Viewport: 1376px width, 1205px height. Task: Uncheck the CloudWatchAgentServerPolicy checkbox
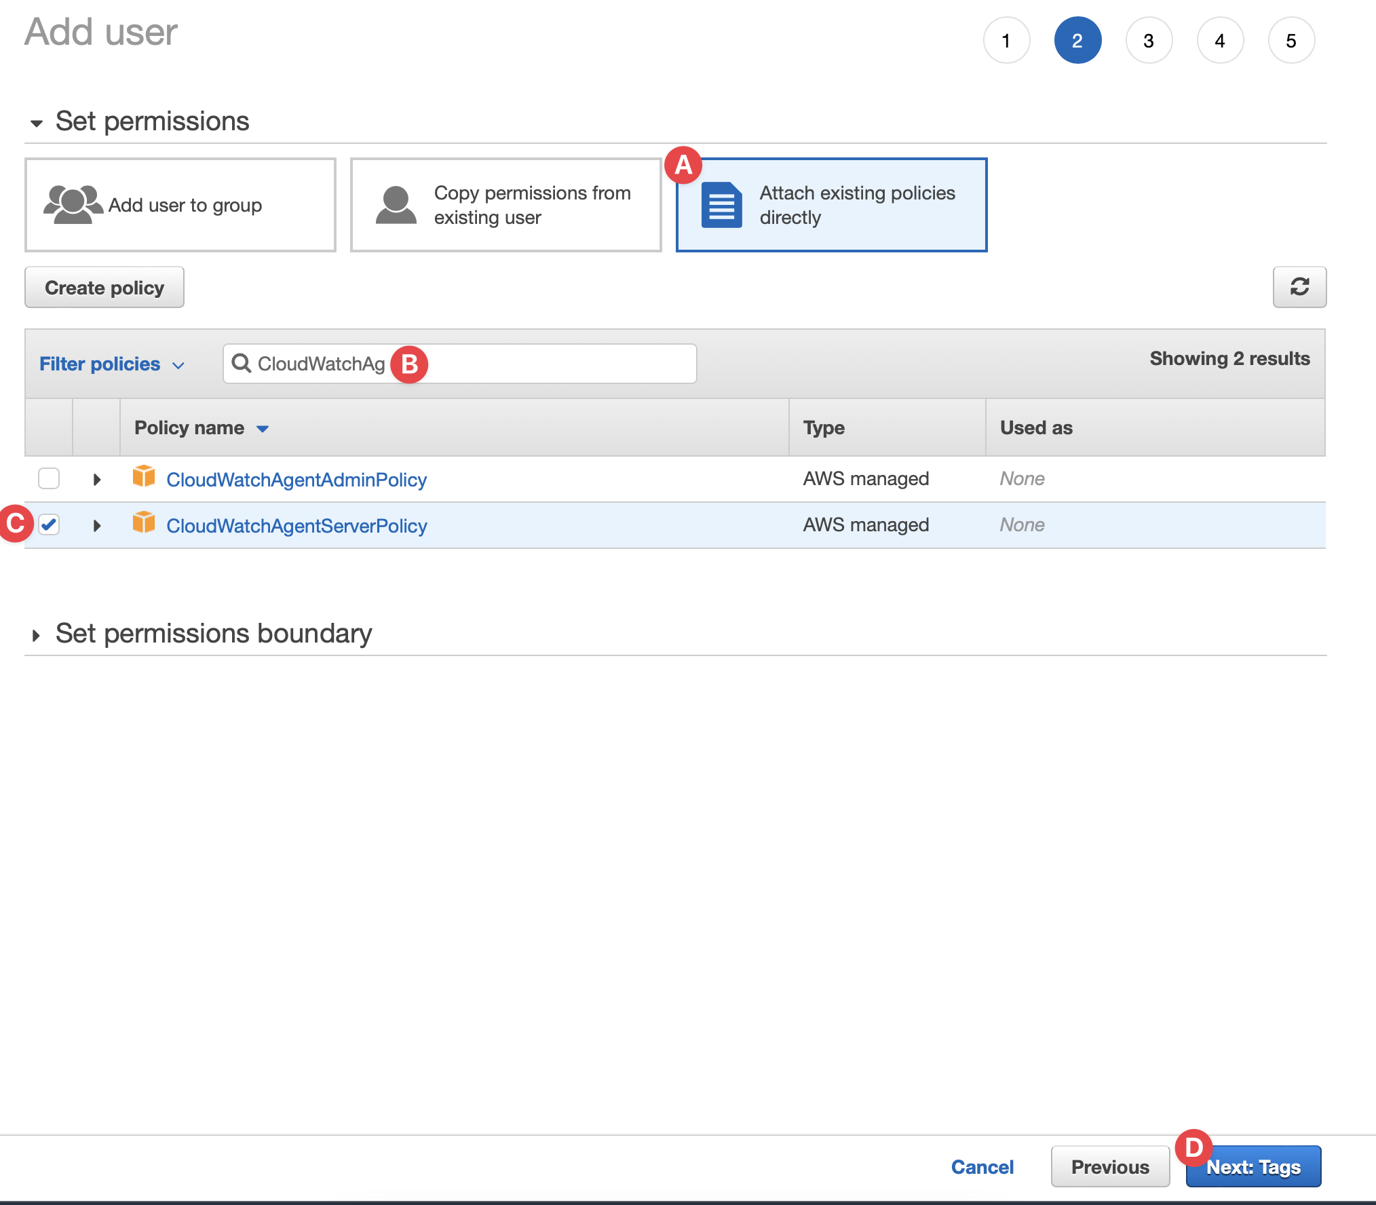(49, 524)
